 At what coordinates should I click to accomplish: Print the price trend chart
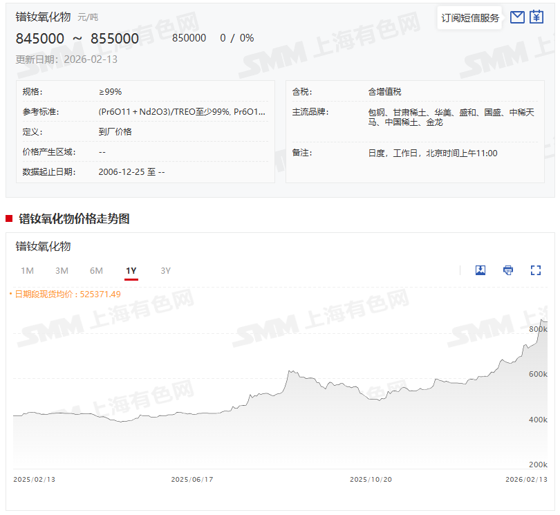point(508,270)
